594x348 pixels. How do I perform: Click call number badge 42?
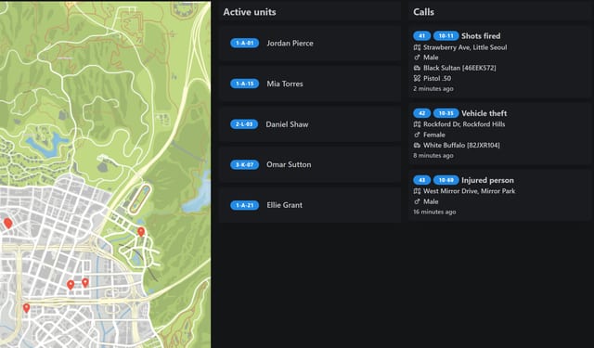421,113
